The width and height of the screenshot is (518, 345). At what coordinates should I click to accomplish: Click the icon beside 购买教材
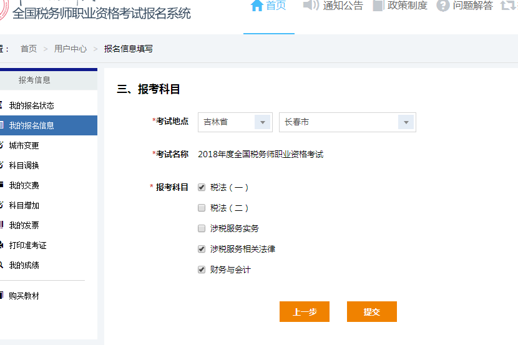pos(1,296)
